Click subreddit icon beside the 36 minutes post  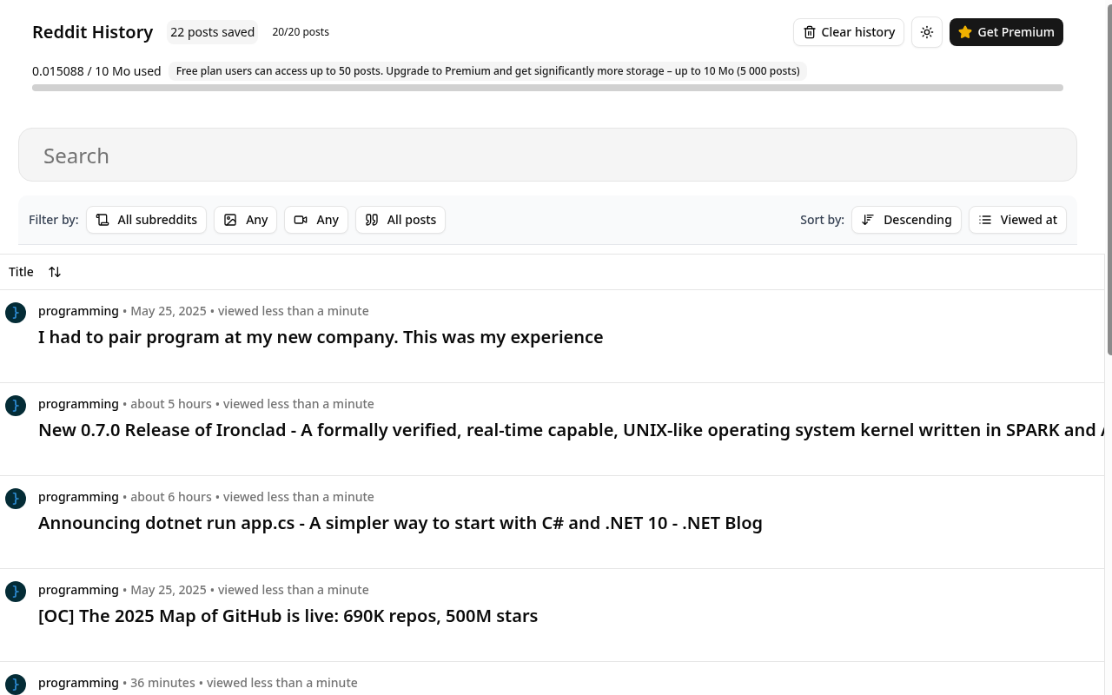[x=16, y=685]
